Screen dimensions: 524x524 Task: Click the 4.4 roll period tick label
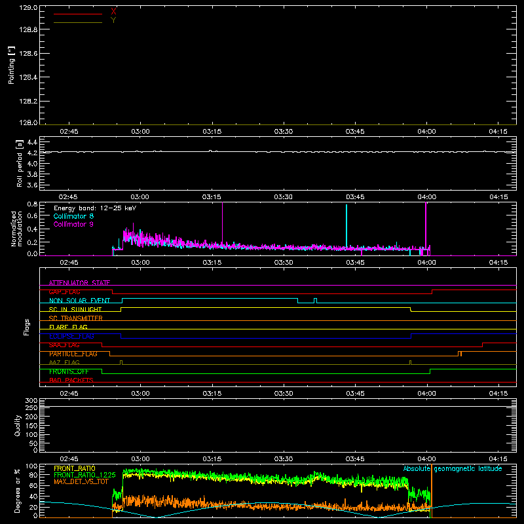click(32, 142)
